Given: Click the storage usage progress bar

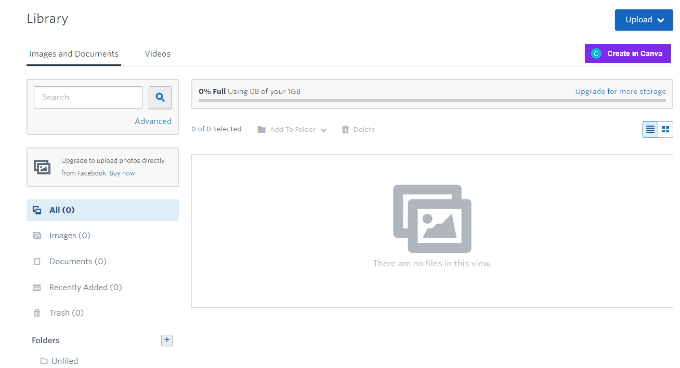Looking at the screenshot, I should (x=431, y=100).
